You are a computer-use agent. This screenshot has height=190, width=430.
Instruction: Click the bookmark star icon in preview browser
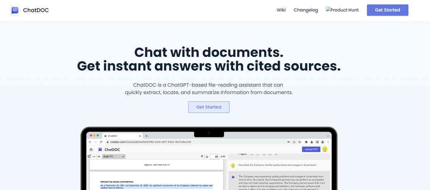coord(300,142)
